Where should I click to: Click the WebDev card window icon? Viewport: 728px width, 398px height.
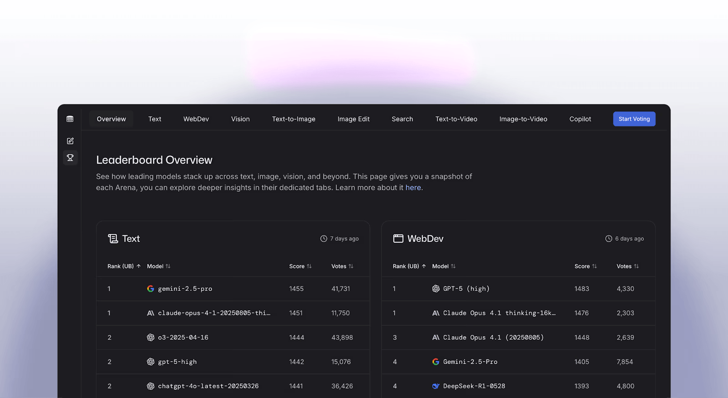(x=398, y=239)
